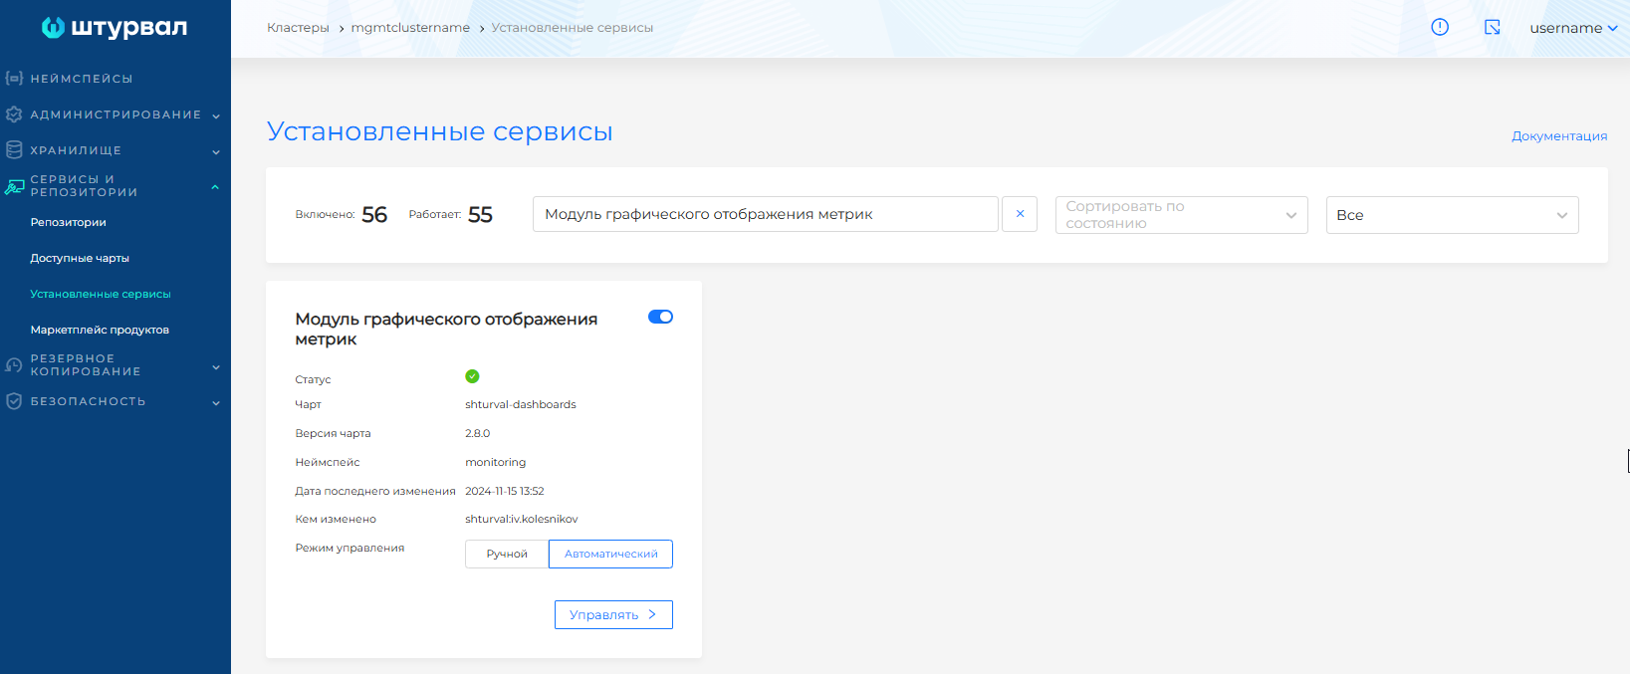Open the Все filter dropdown
The image size is (1630, 674).
(x=1452, y=215)
